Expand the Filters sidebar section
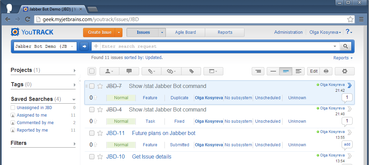369x165 pixels. coord(75,144)
